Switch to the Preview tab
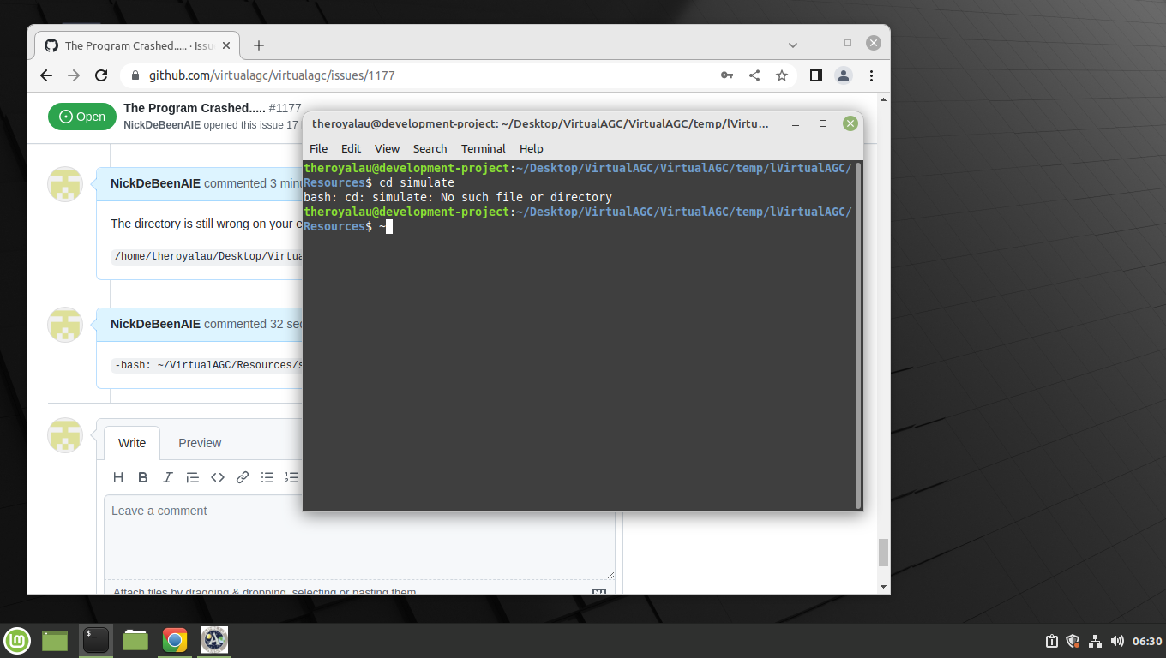Image resolution: width=1166 pixels, height=658 pixels. click(x=199, y=443)
